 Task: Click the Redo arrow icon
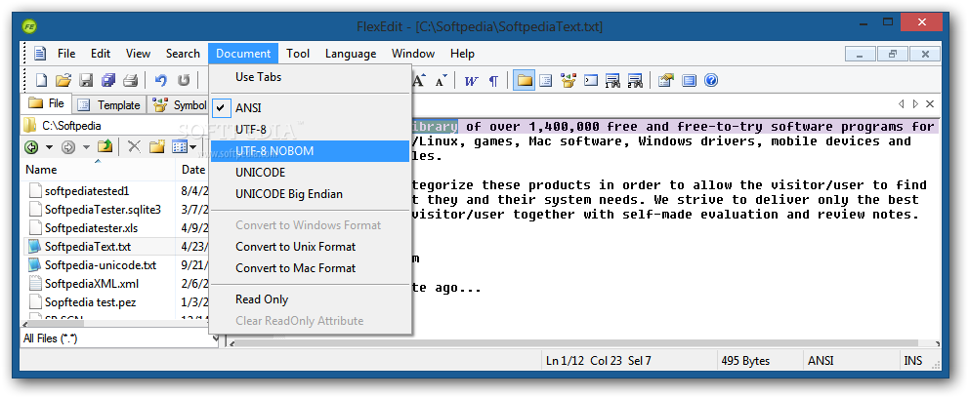[184, 80]
